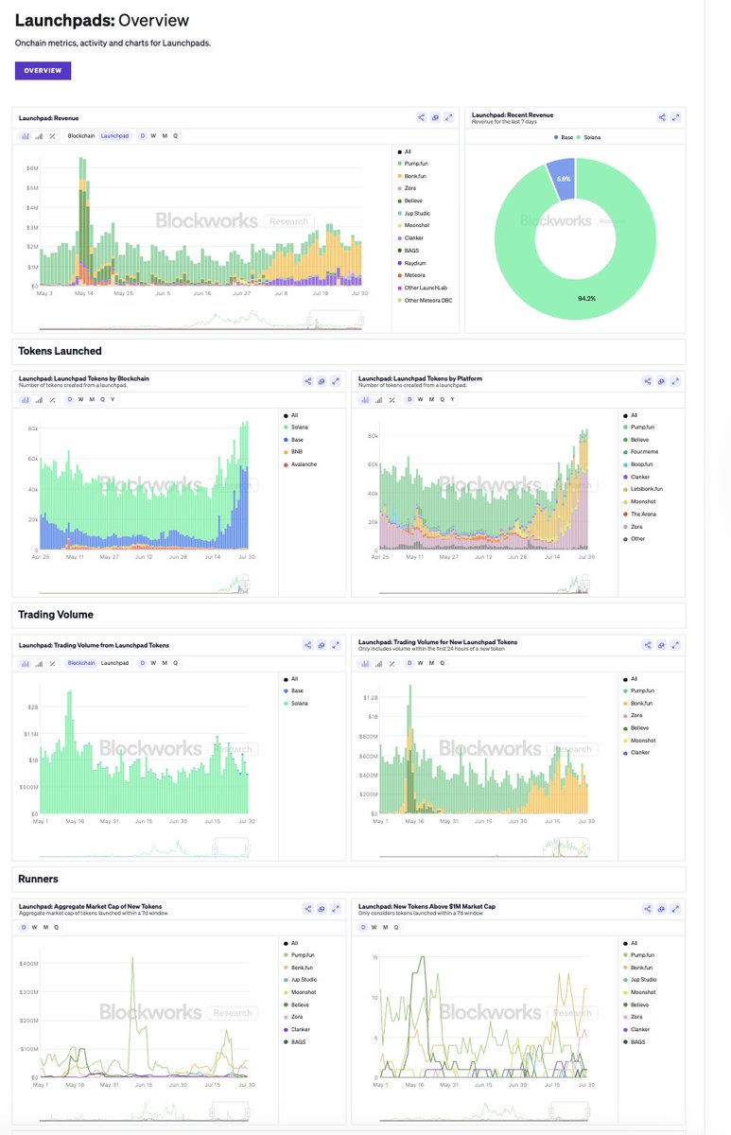
Task: Share the Launchpad Tokens by Blockchain chart
Action: [x=308, y=381]
